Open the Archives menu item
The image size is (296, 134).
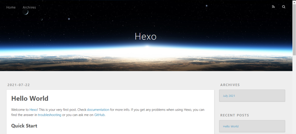pyautogui.click(x=29, y=7)
